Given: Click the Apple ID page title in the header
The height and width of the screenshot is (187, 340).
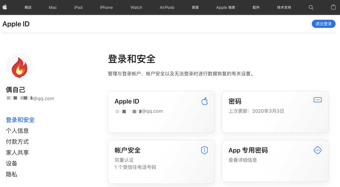Looking at the screenshot, I should coord(16,24).
